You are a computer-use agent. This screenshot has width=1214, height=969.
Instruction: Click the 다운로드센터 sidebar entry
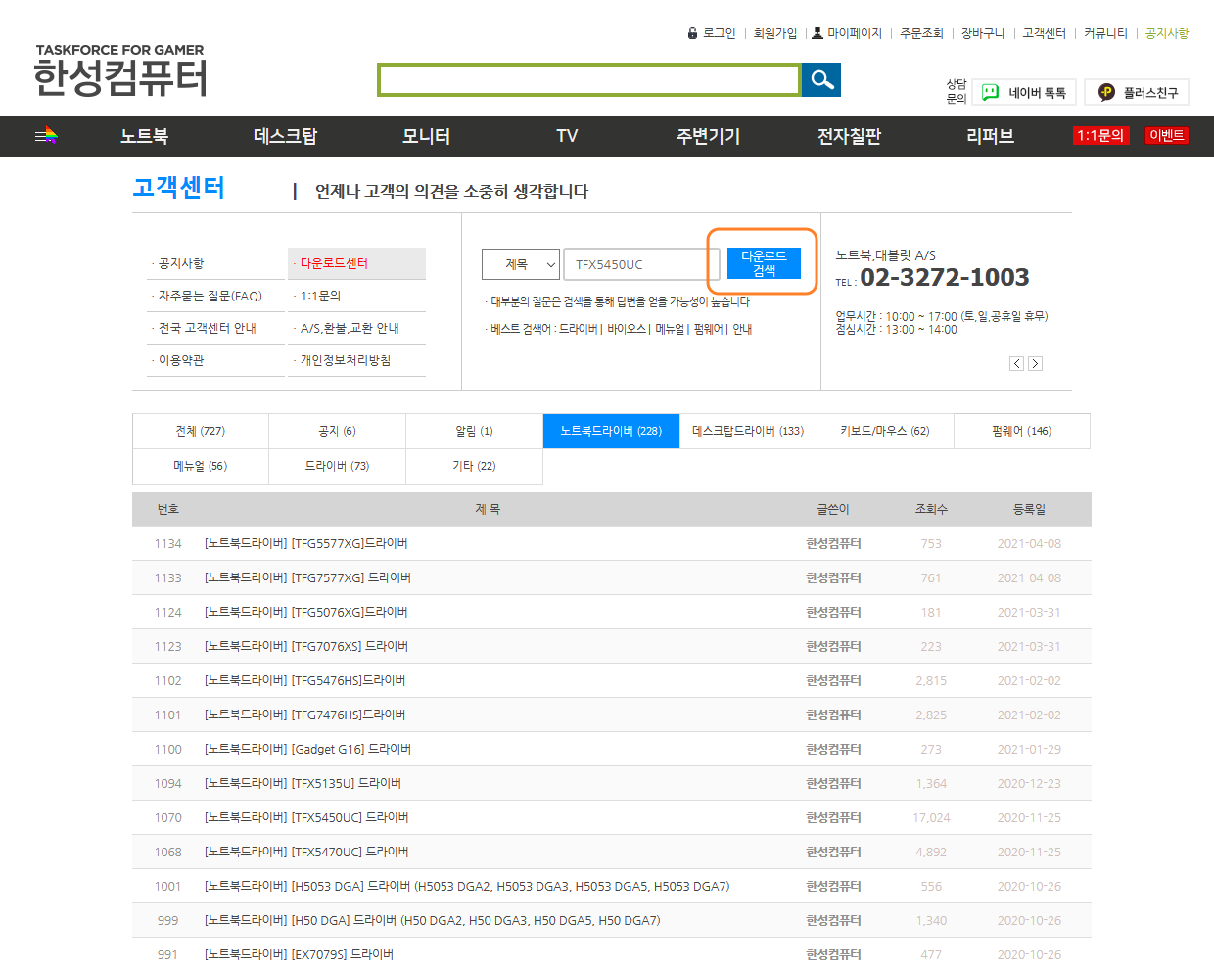point(334,263)
